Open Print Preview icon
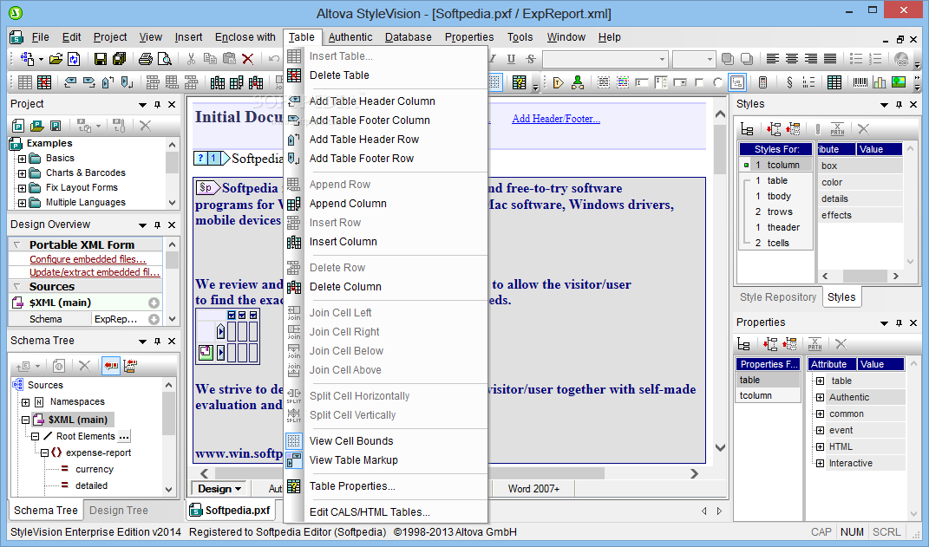 (165, 59)
